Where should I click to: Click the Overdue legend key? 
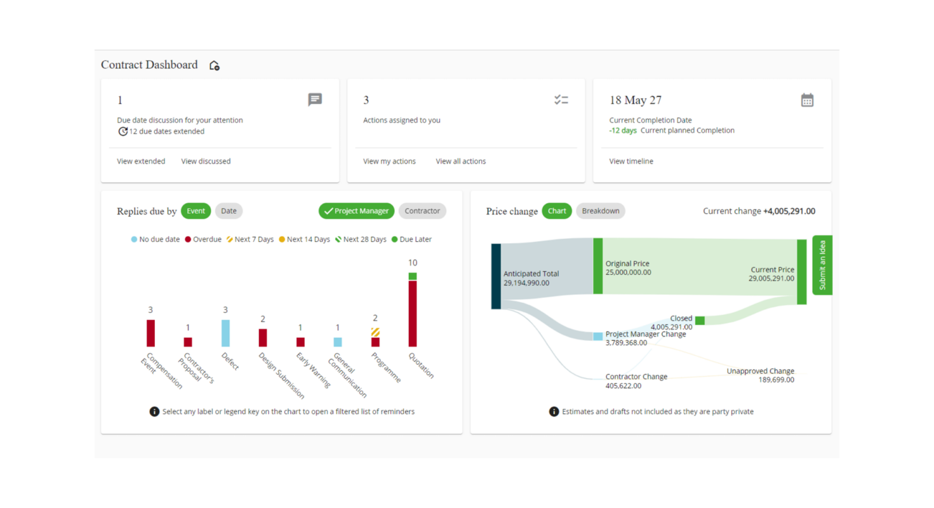pyautogui.click(x=203, y=239)
